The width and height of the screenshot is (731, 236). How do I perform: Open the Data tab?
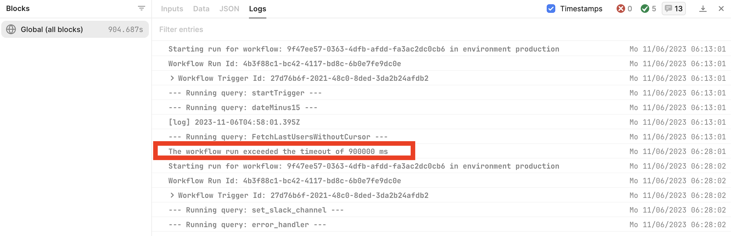pos(201,9)
